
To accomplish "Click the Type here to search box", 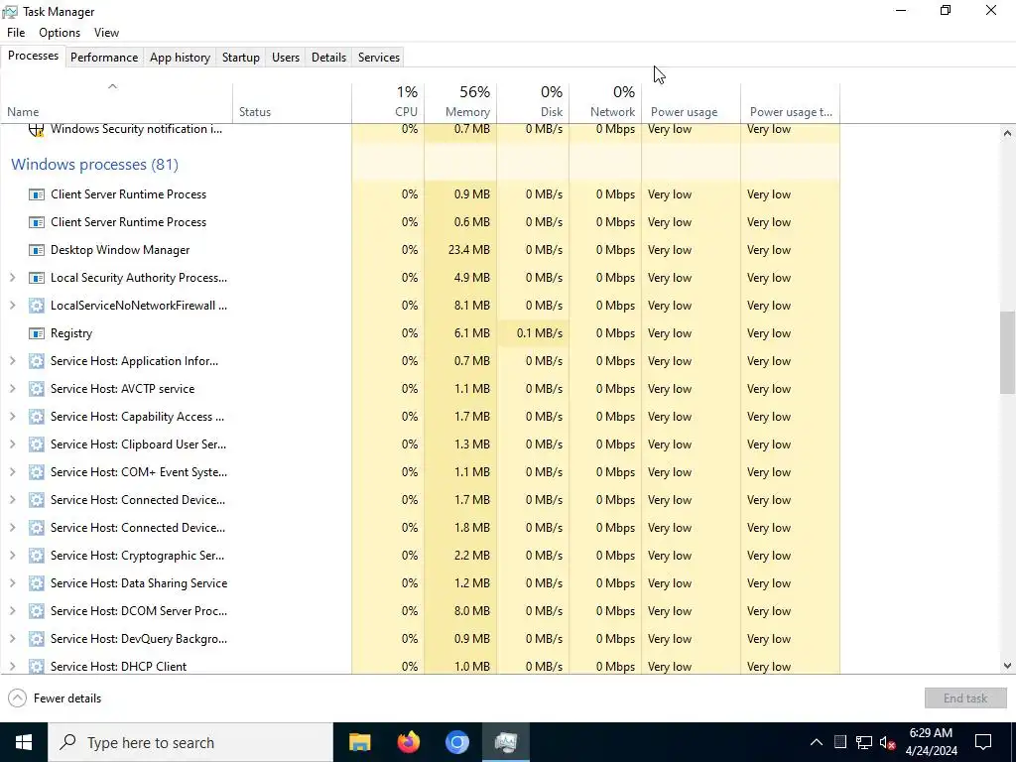I will coord(190,742).
